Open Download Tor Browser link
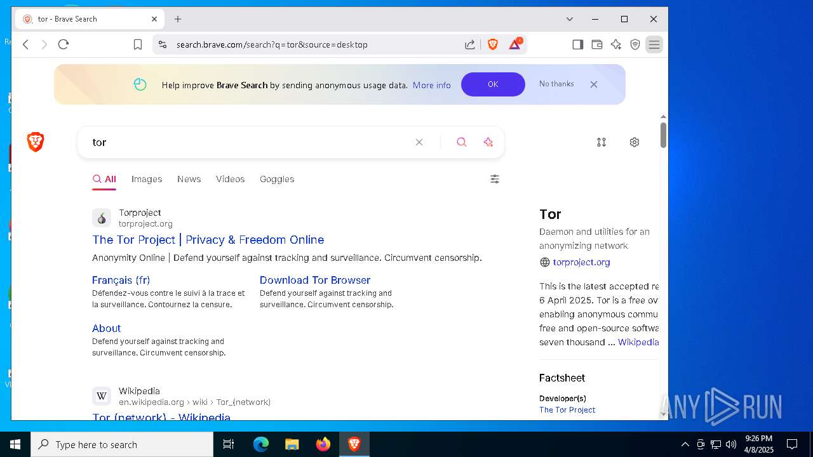813x457 pixels. click(x=315, y=280)
